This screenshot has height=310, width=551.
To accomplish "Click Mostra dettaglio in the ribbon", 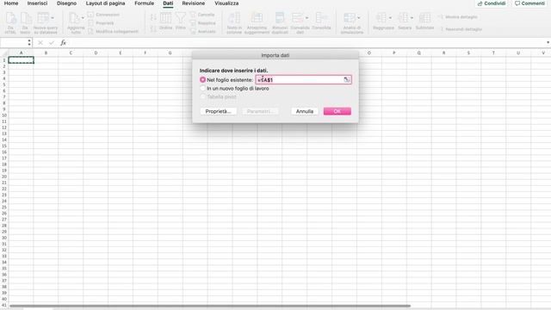I will point(458,17).
